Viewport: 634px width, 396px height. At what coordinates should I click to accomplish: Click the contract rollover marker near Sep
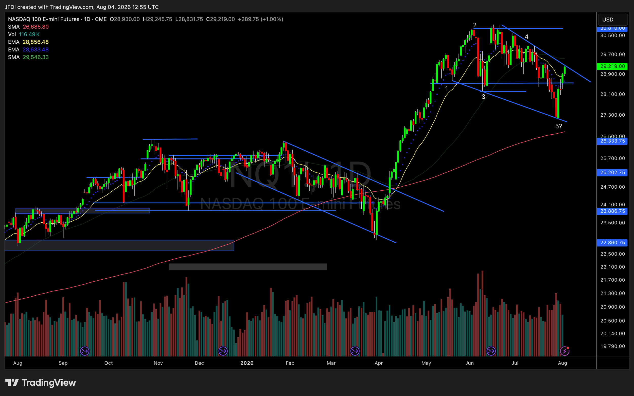(x=85, y=351)
